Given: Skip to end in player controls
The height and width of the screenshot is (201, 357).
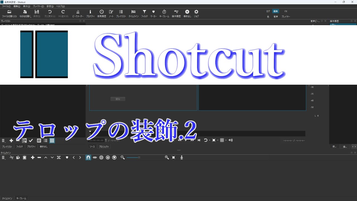Looking at the screenshot, I should [199, 140].
